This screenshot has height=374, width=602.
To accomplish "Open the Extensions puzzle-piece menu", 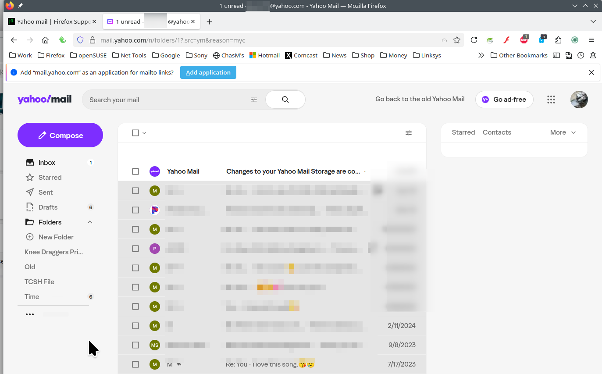I will pyautogui.click(x=558, y=40).
